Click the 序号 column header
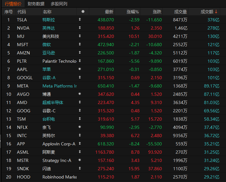 (x=9, y=12)
